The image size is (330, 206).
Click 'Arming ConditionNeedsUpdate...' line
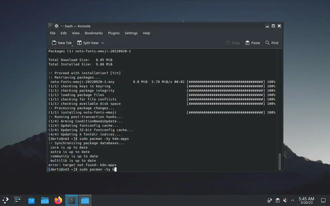pos(86,121)
